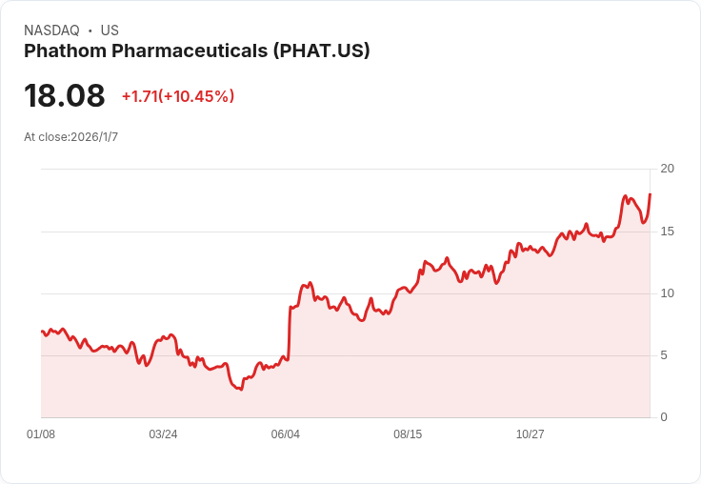This screenshot has width=701, height=484.
Task: Open the Phathom Pharmaceuticals (PHAT.US) title
Action: 196,51
